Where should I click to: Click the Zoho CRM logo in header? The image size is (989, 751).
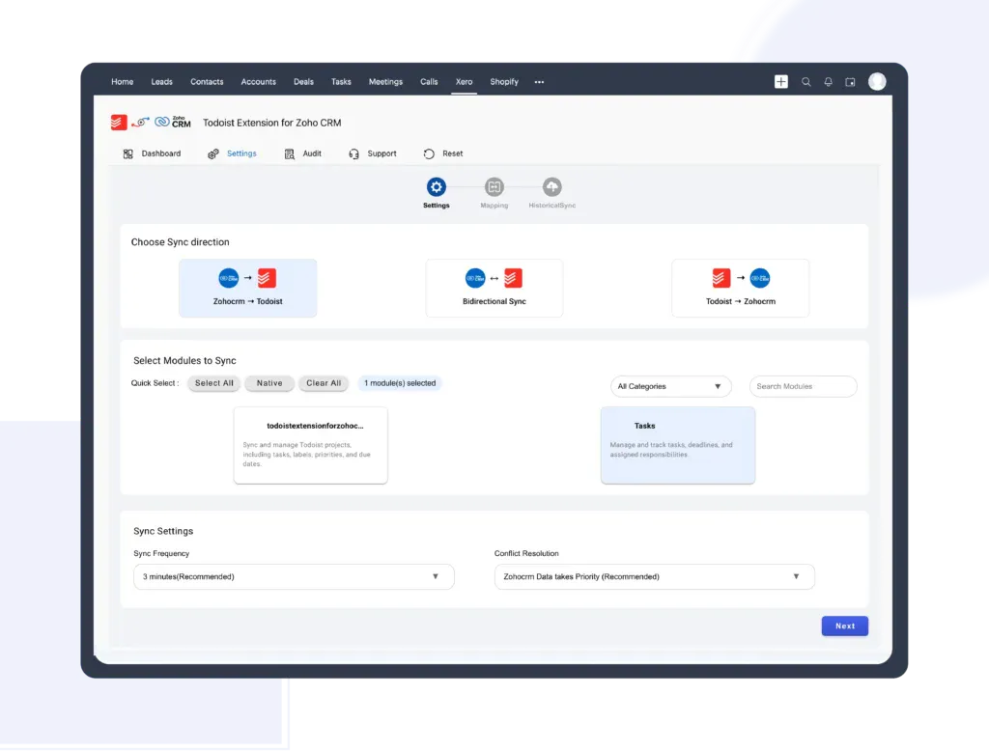pos(173,122)
